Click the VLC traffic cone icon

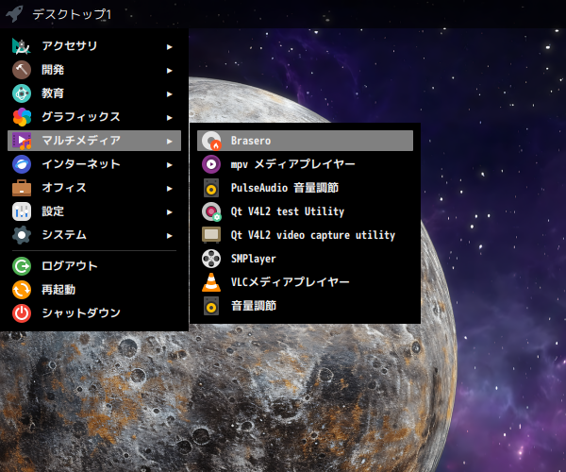[x=211, y=282]
